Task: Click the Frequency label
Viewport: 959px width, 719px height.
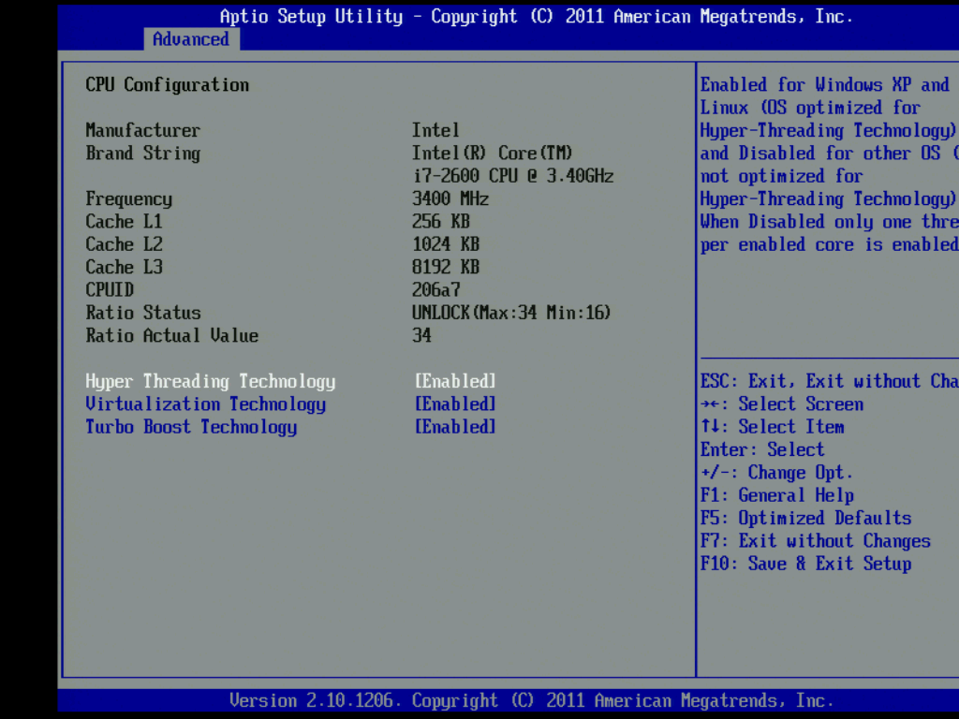Action: click(x=128, y=199)
